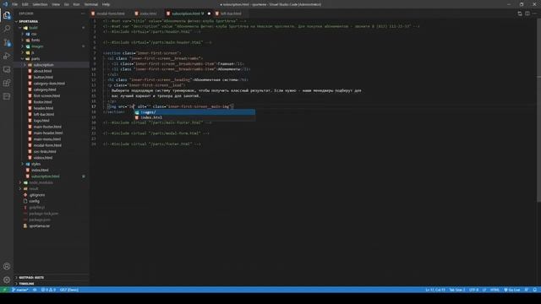Open the Source Control view
Viewport: 541px width, 304px height.
pos(7,42)
